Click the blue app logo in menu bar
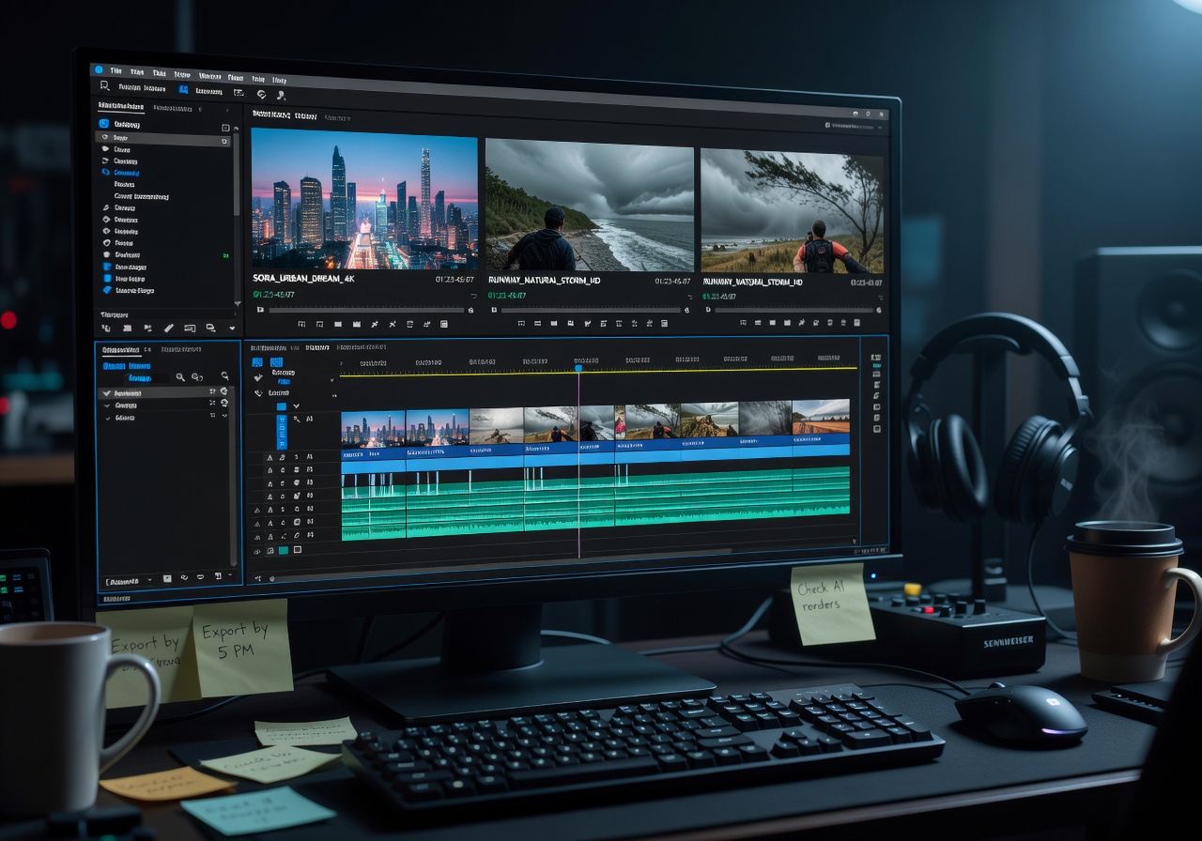The image size is (1202, 841). [x=99, y=69]
